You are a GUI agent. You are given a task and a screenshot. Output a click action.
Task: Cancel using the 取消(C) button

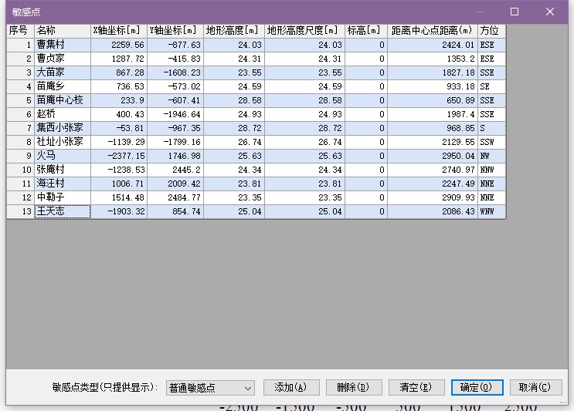point(535,387)
